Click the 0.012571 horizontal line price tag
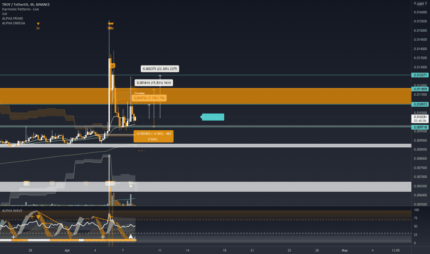The width and height of the screenshot is (430, 254). (x=420, y=75)
